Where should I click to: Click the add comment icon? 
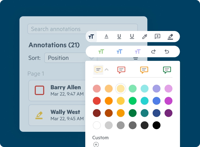tap(157, 36)
